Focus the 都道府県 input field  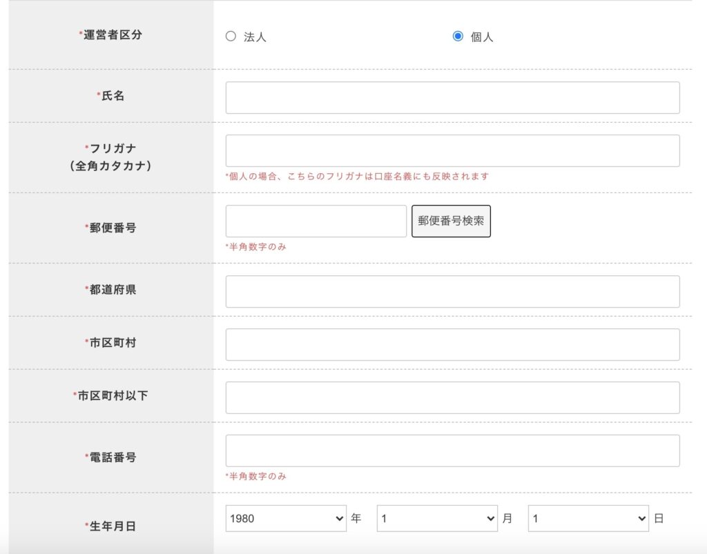[452, 292]
